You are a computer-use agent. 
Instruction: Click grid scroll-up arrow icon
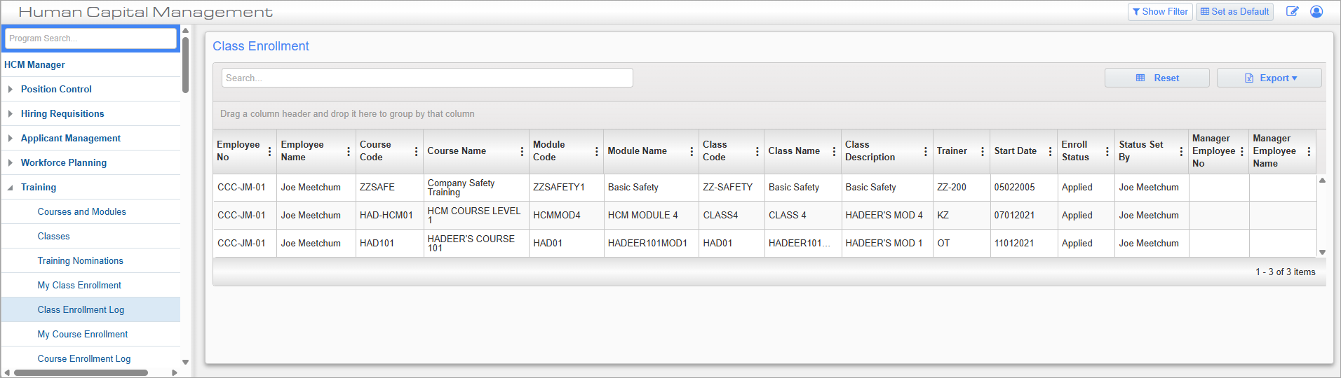pyautogui.click(x=1322, y=181)
